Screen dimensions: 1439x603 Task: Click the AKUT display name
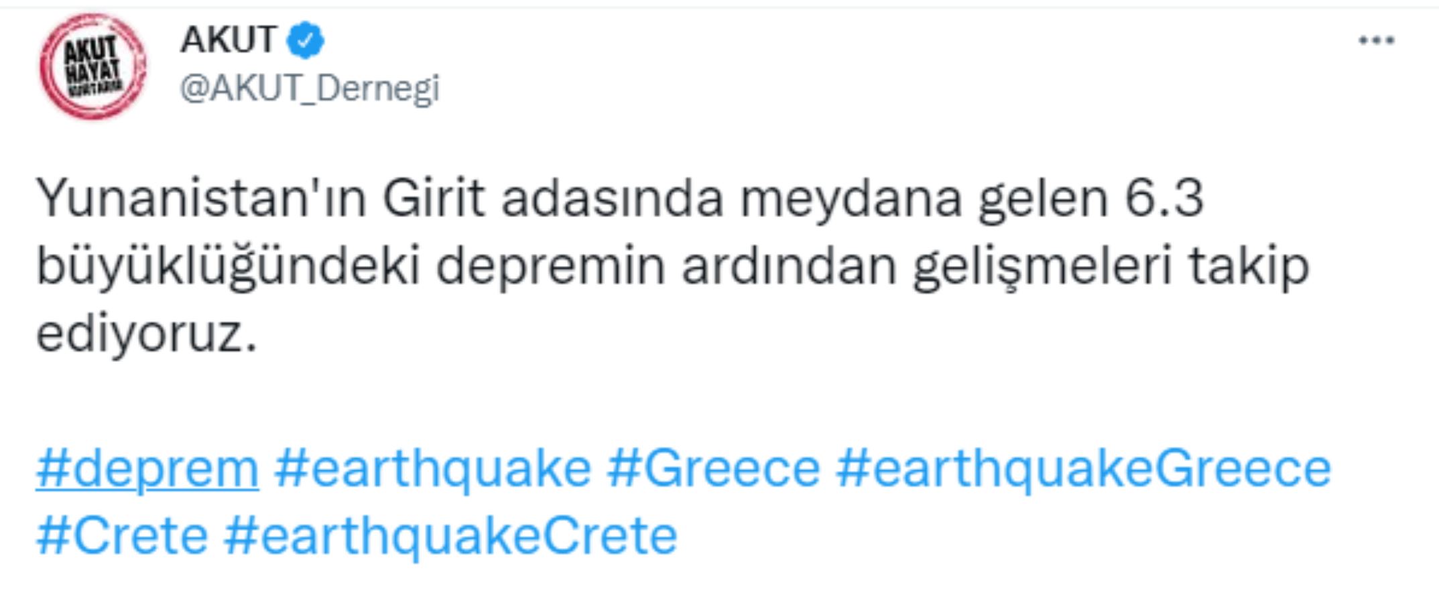(x=228, y=40)
